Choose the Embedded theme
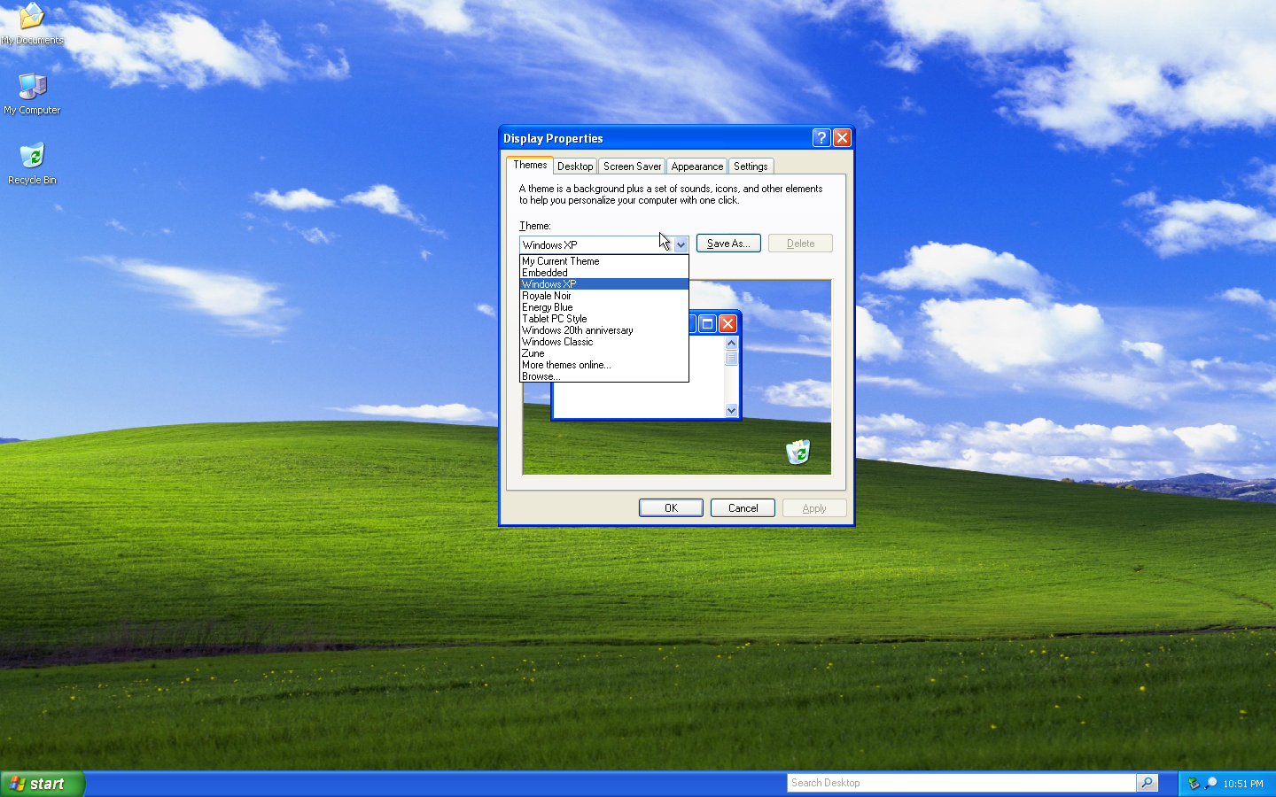 [603, 273]
